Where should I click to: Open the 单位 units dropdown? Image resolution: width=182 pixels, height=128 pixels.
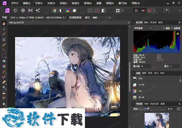(x=102, y=18)
